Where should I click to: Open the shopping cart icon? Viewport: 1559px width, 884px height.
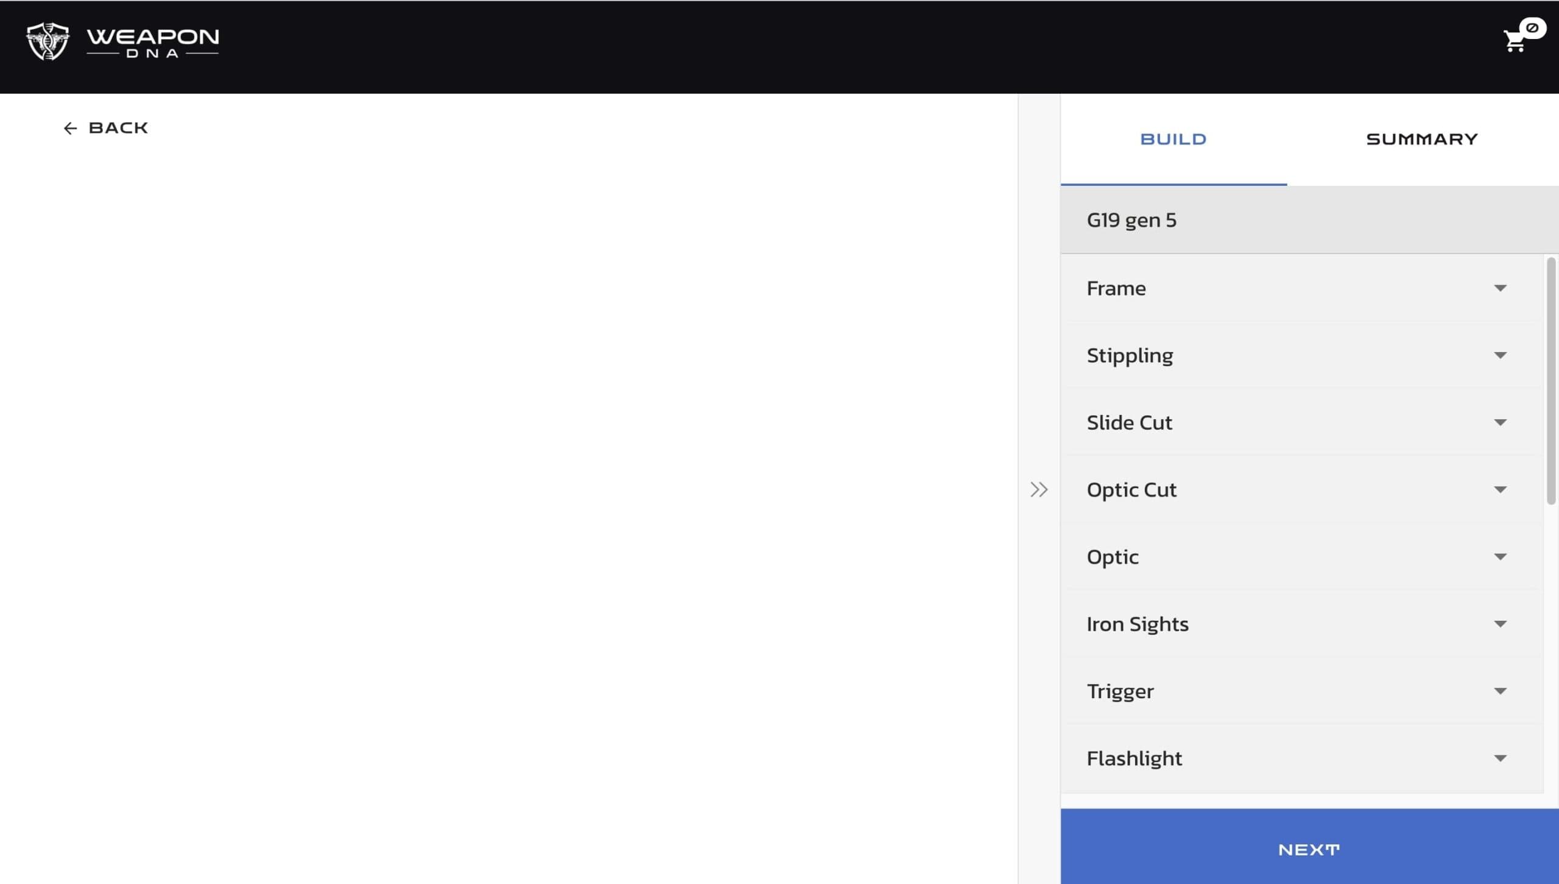coord(1514,42)
